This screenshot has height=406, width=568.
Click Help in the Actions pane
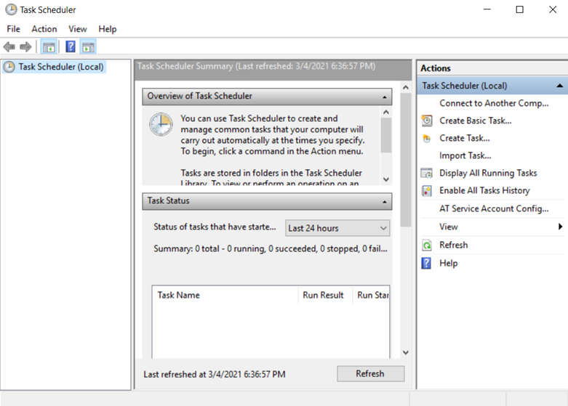click(x=448, y=263)
